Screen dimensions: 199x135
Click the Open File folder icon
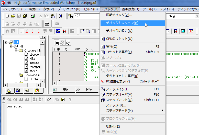(x=13, y=16)
